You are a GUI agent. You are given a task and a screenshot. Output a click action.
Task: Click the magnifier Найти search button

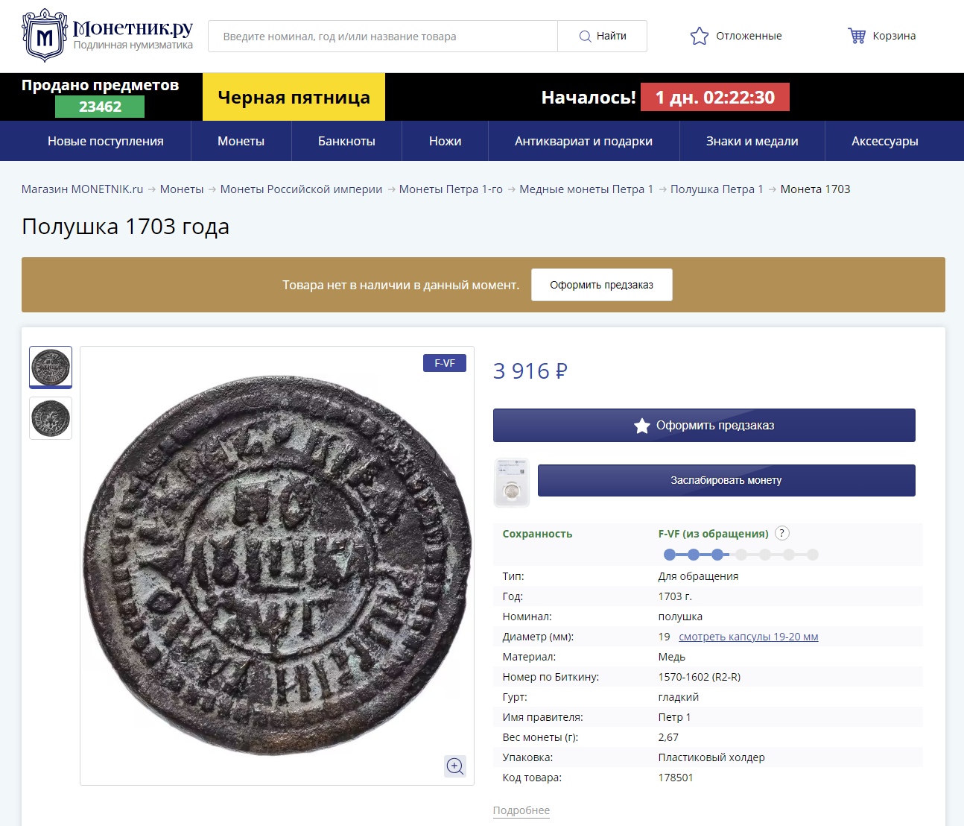tap(602, 36)
